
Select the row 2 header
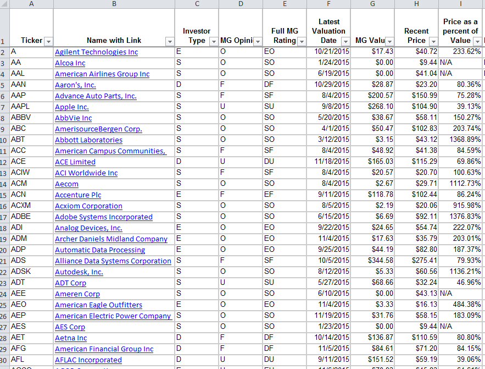4,52
